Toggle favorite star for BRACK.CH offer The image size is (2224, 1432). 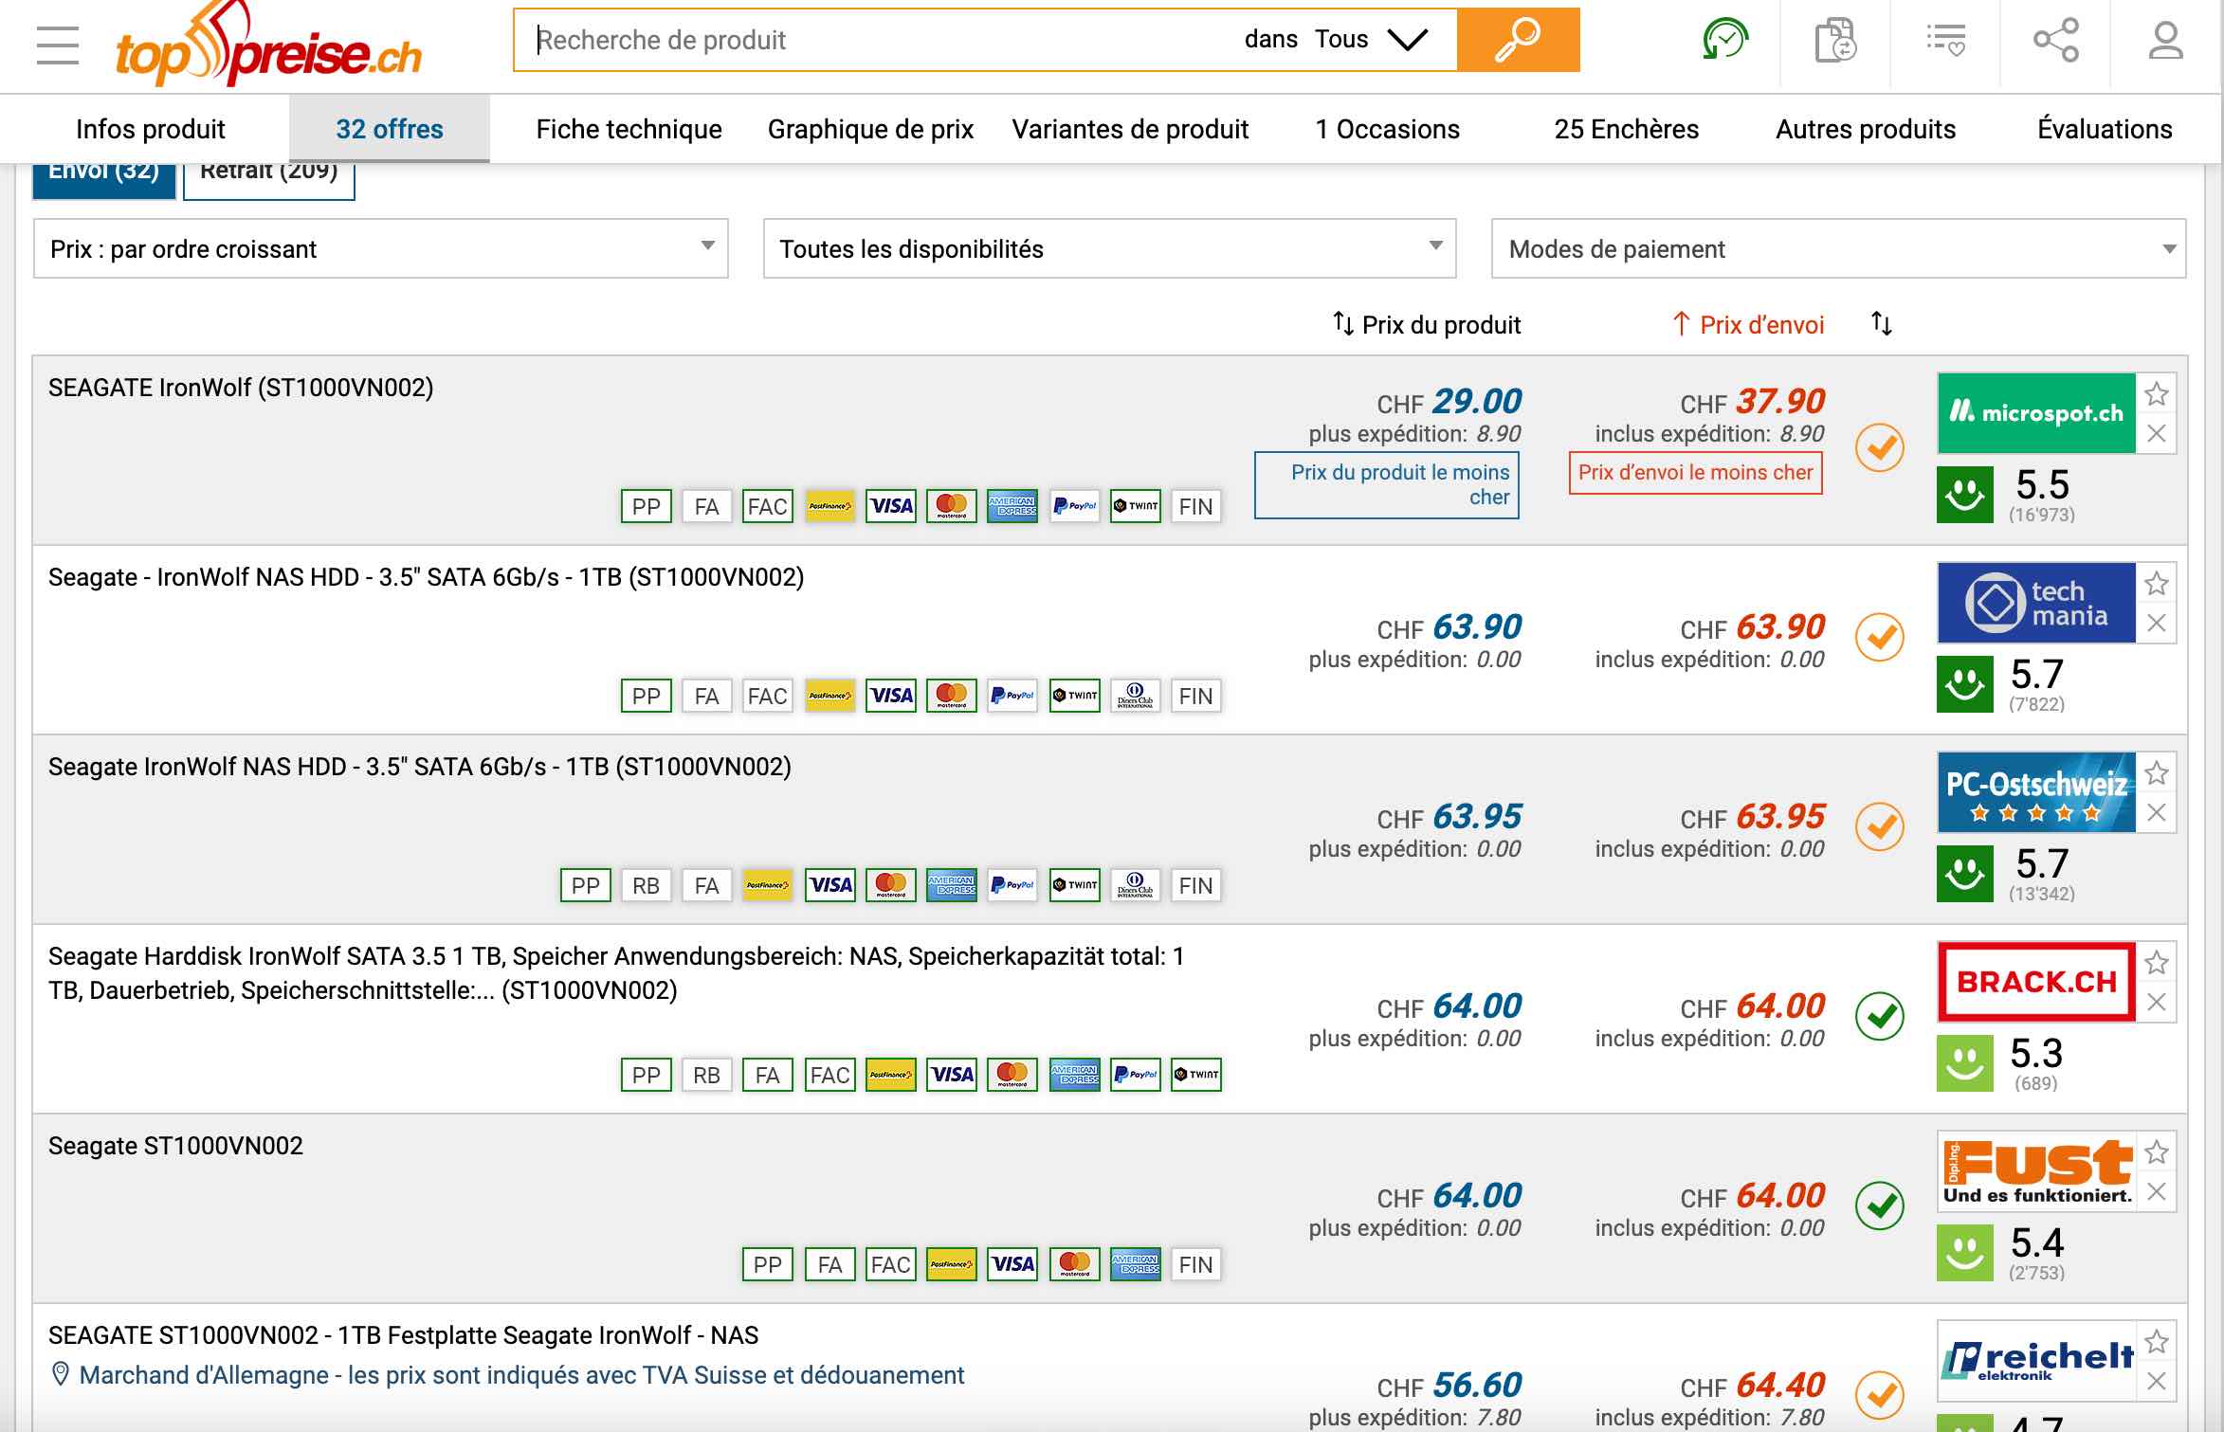click(x=2157, y=962)
